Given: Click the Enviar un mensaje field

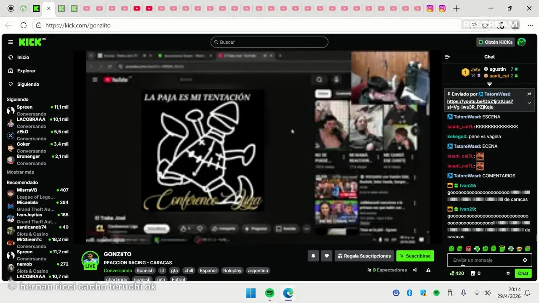Looking at the screenshot, I should tap(484, 260).
